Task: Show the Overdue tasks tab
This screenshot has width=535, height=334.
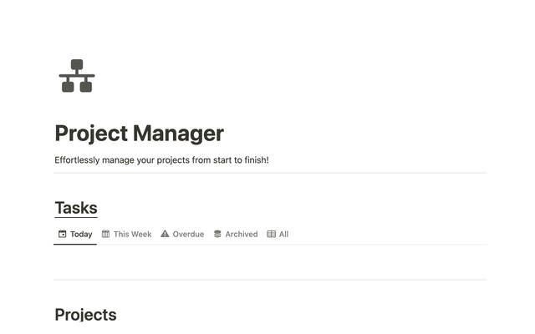Action: [188, 235]
